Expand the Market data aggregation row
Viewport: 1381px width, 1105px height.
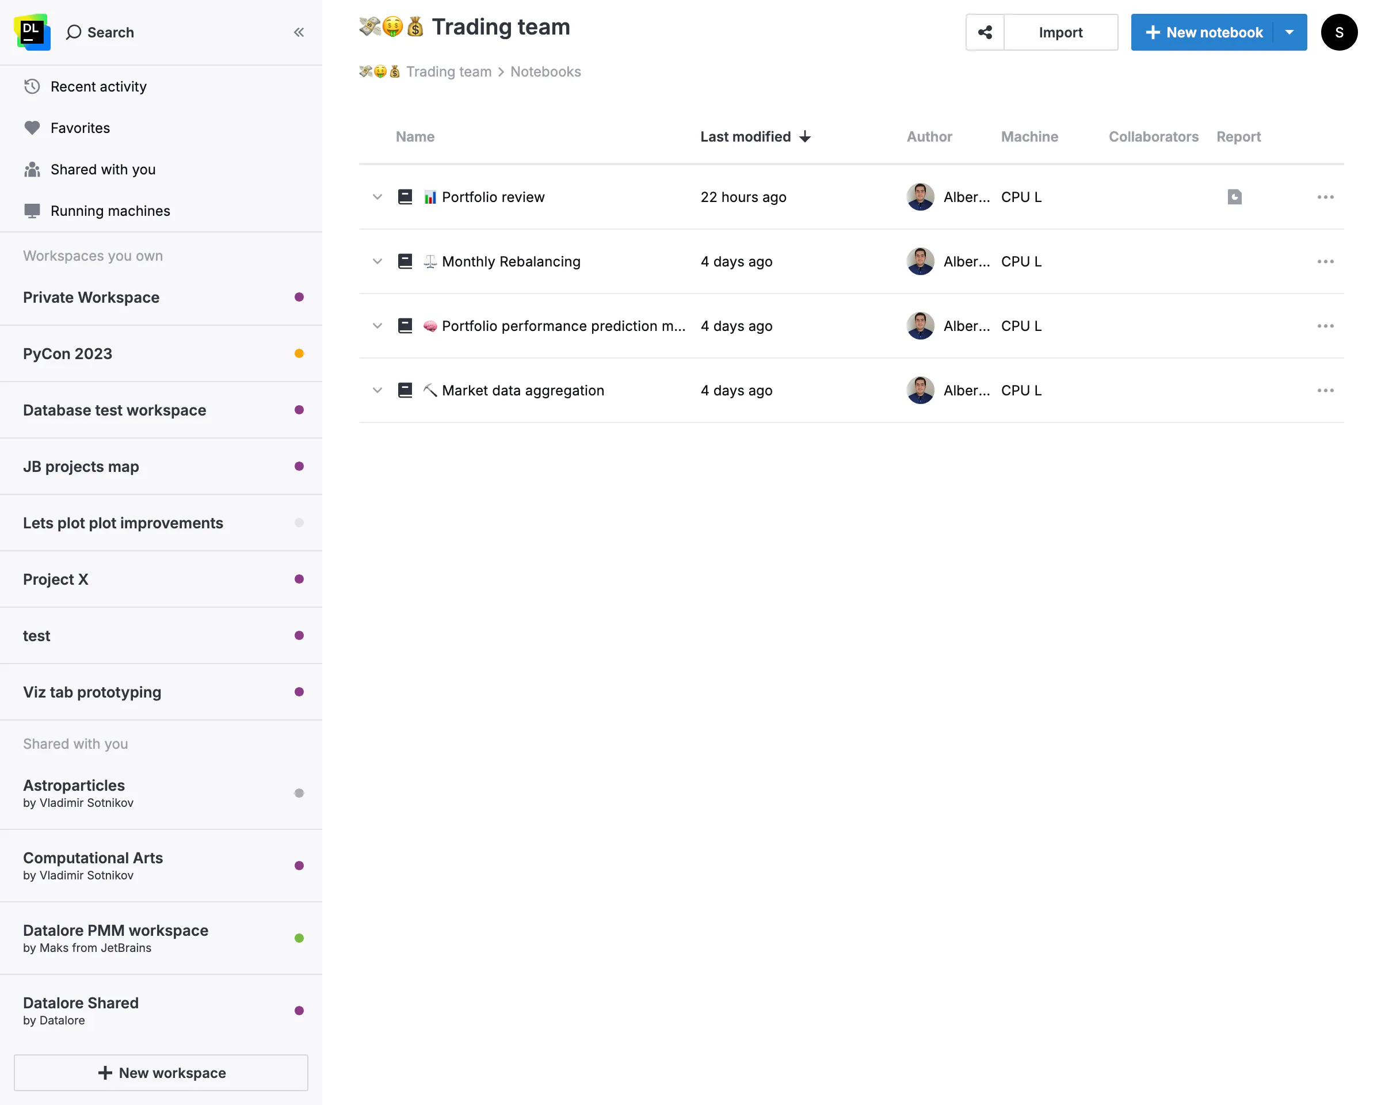[x=377, y=390]
